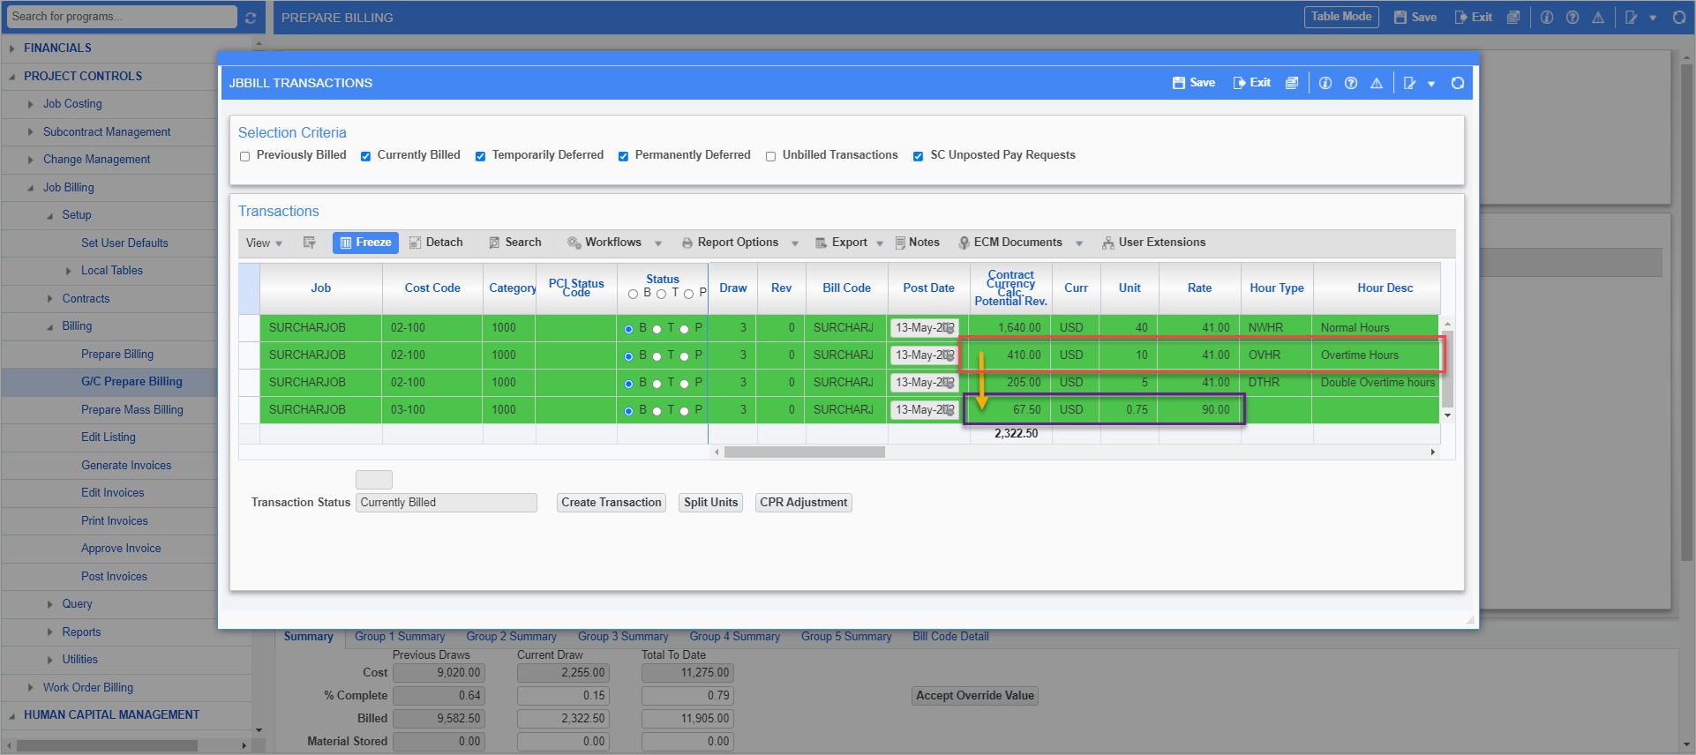Image resolution: width=1696 pixels, height=755 pixels.
Task: Click the refresh icon beside program search box
Action: 251,18
